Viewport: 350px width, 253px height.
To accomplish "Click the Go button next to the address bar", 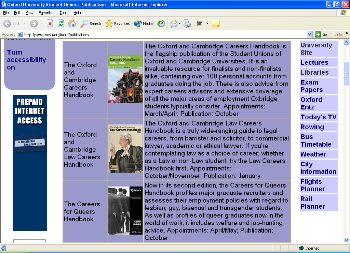I will (x=321, y=34).
